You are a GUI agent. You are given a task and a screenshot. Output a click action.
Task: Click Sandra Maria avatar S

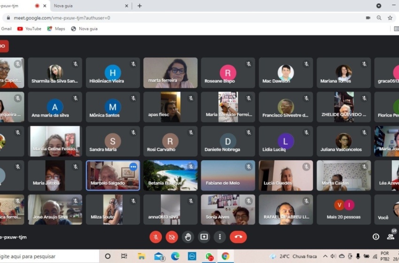(113, 141)
